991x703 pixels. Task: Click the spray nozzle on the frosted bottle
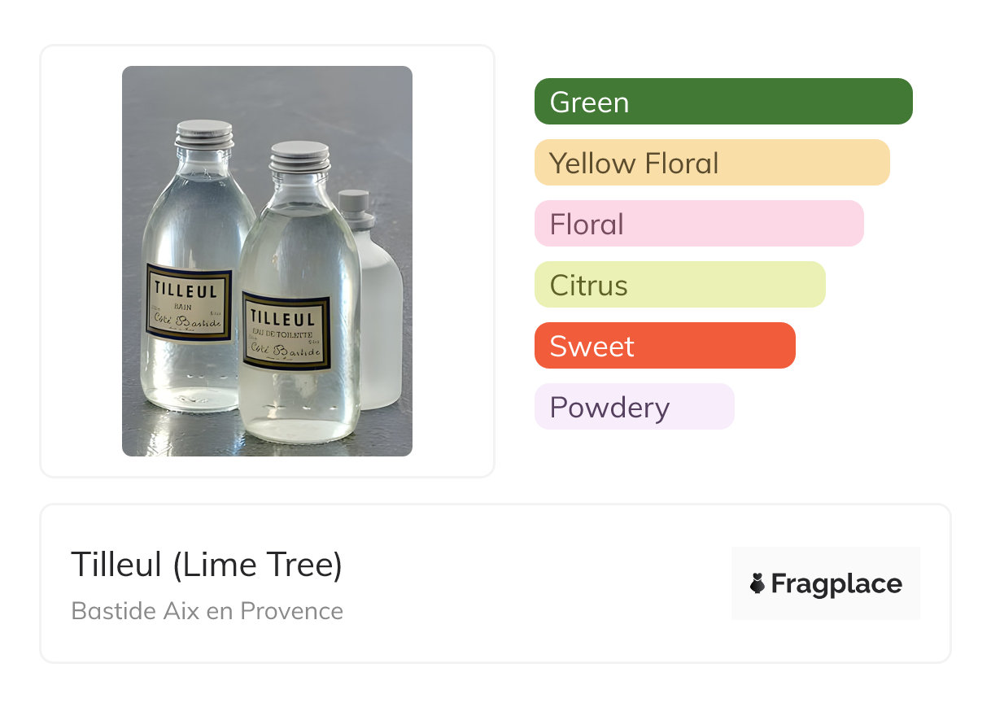pyautogui.click(x=355, y=208)
